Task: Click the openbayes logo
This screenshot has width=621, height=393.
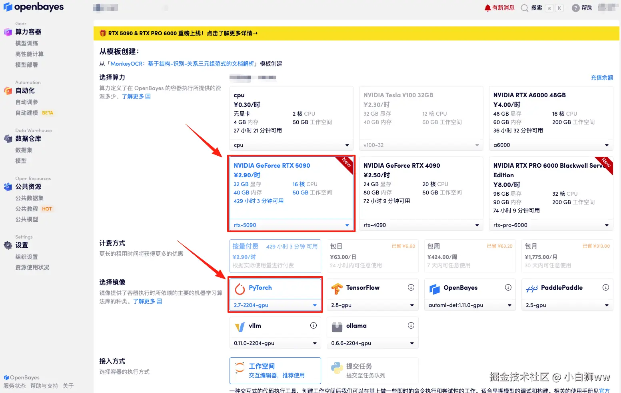Action: [x=34, y=7]
